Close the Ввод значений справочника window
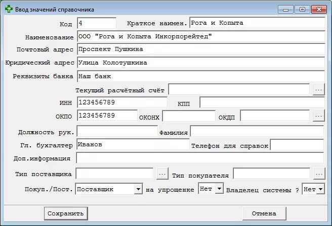The height and width of the screenshot is (226, 332). pos(319,10)
